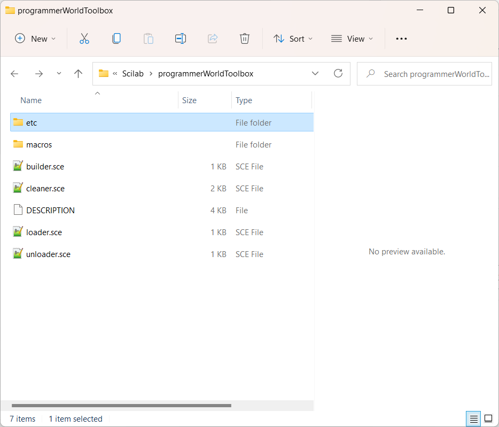Click the search magnifier icon
The width and height of the screenshot is (499, 427).
point(370,74)
